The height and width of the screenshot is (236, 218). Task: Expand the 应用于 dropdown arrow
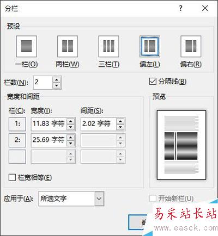tap(99, 198)
